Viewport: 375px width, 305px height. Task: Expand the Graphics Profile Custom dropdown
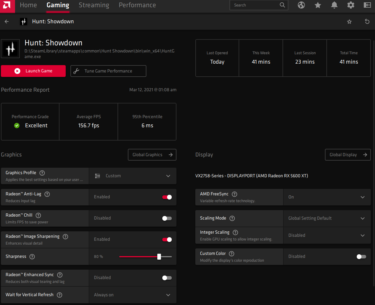point(133,176)
